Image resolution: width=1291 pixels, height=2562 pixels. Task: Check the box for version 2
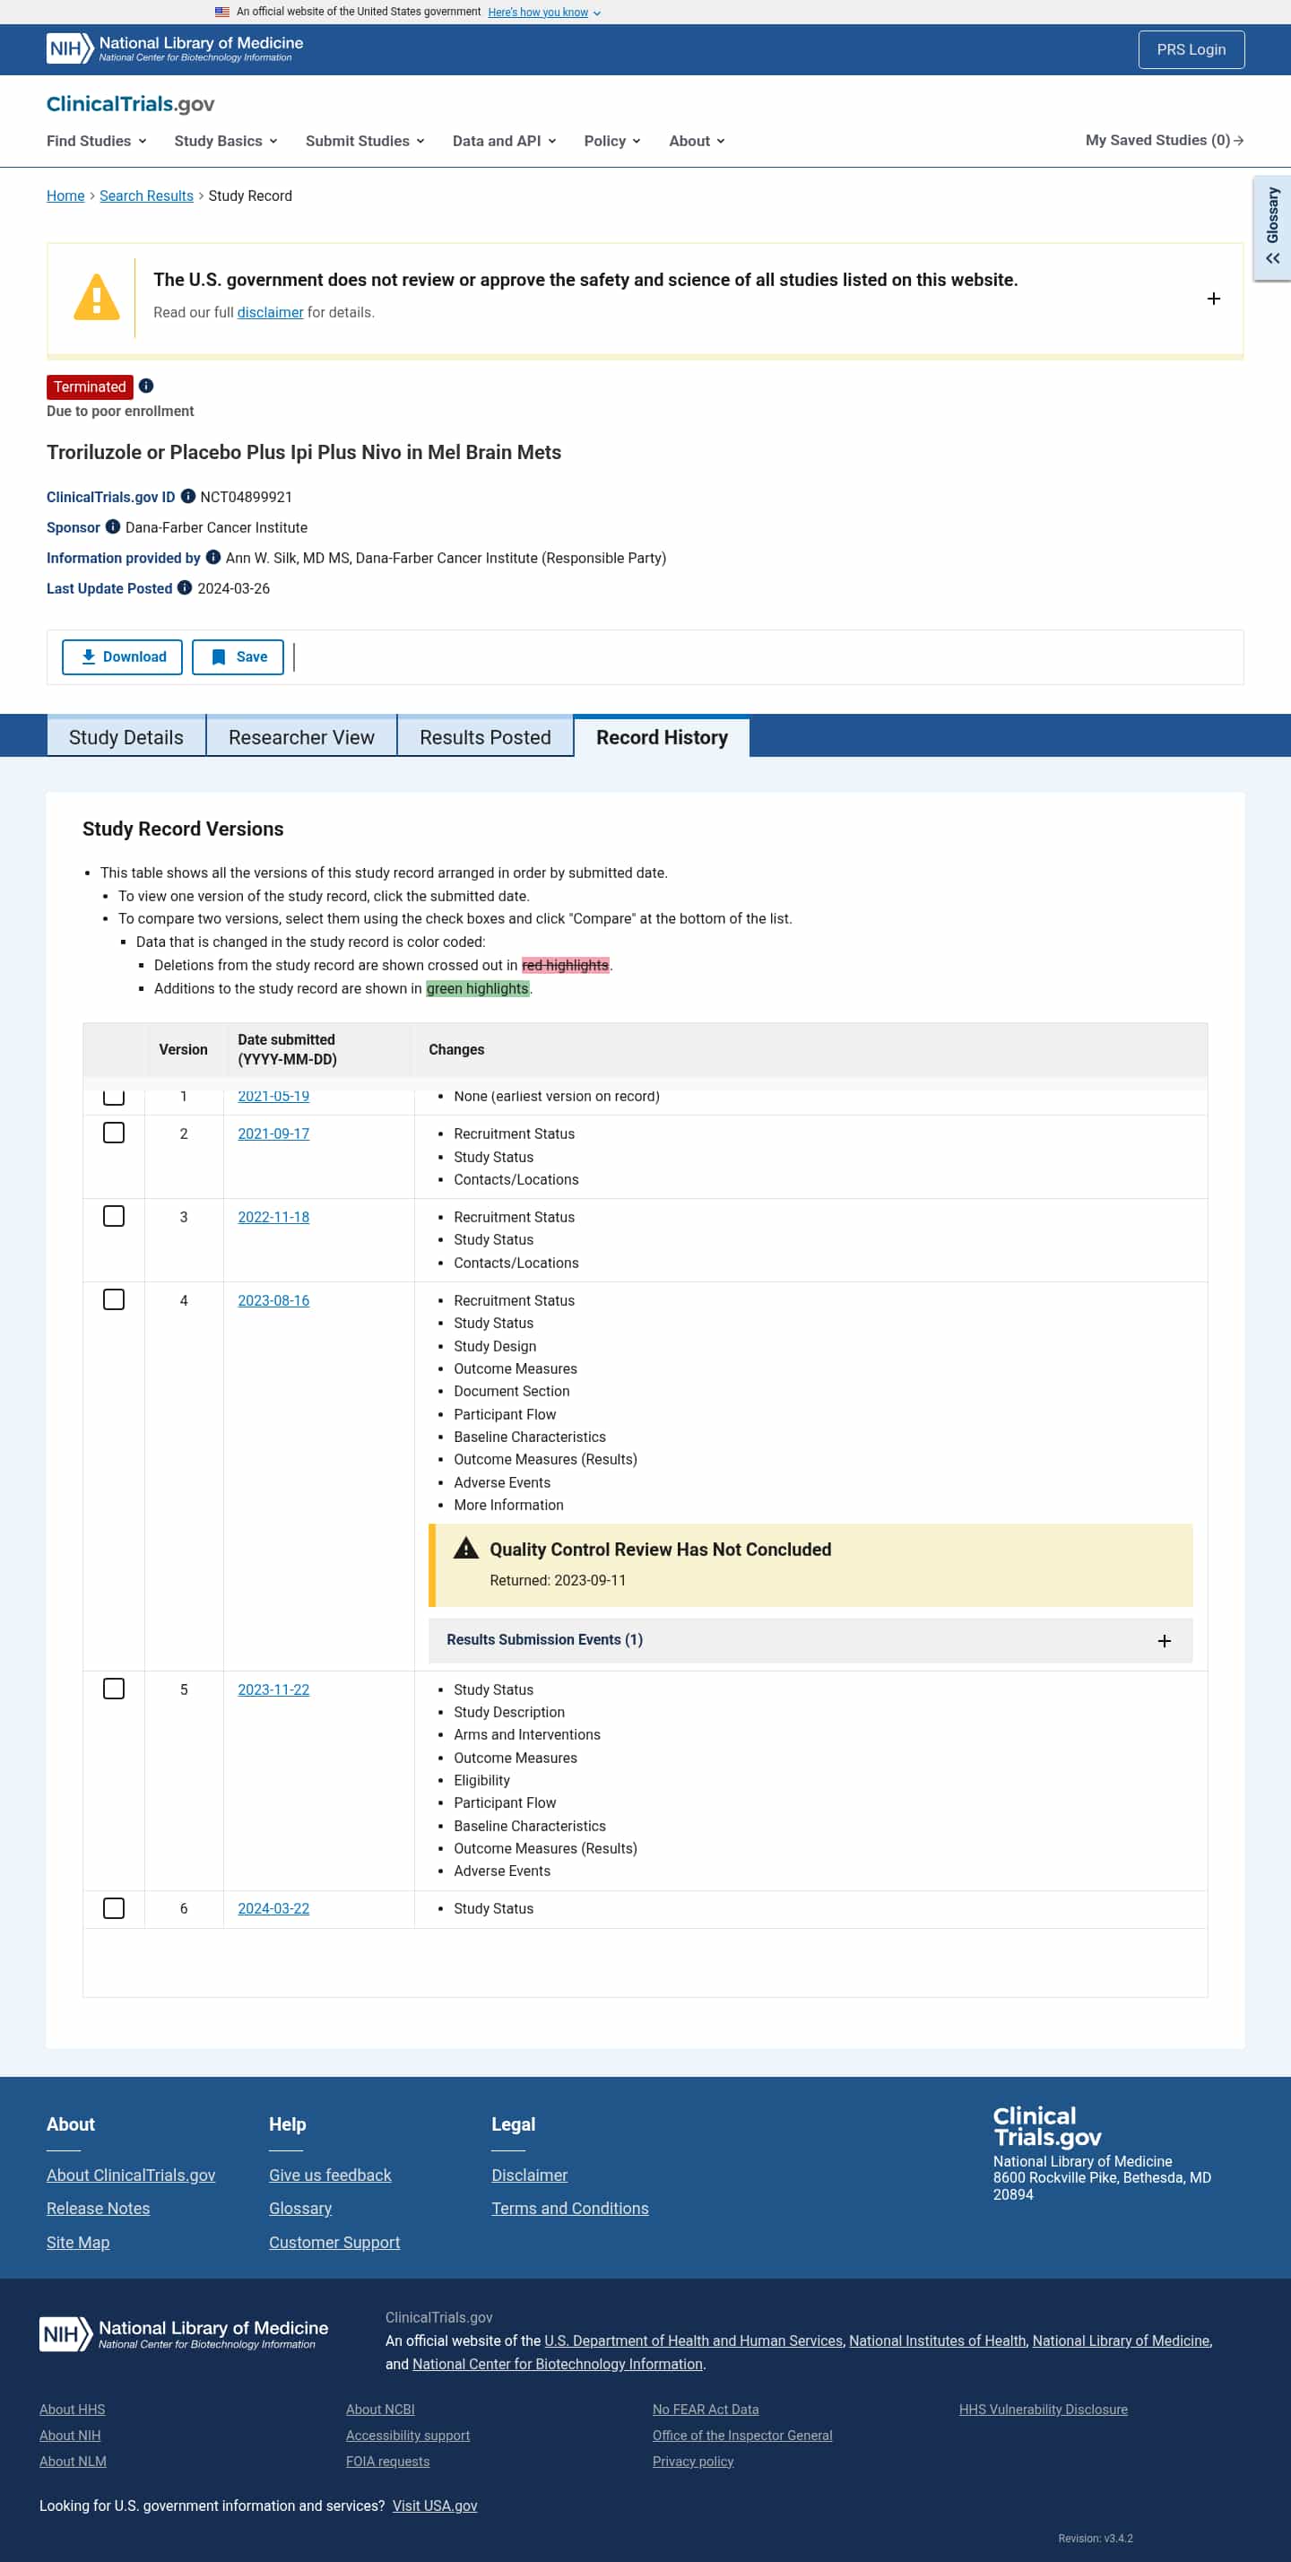coord(115,1133)
